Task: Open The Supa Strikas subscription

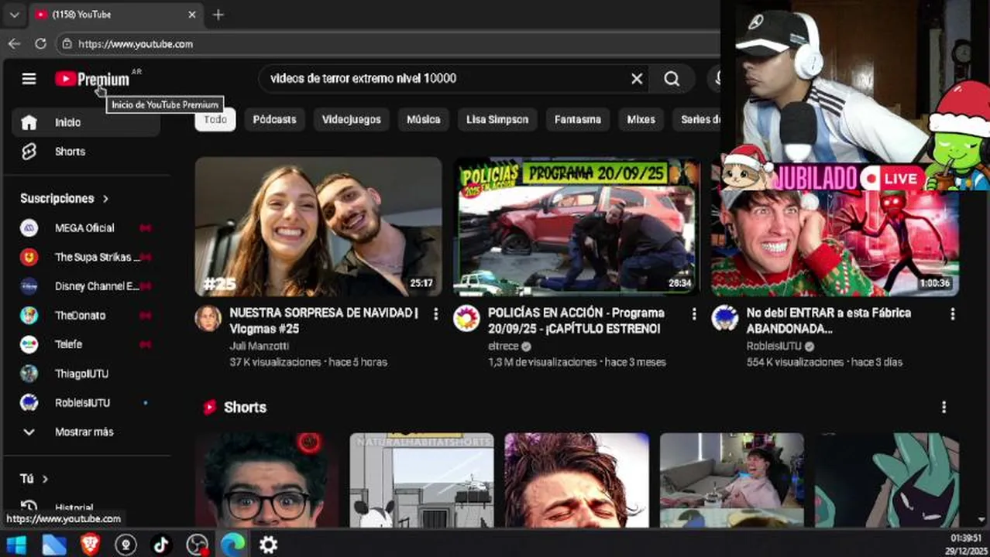Action: point(85,257)
